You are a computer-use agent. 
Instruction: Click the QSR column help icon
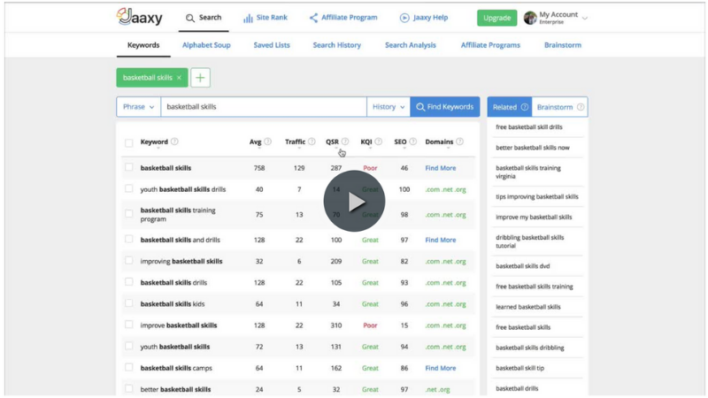(345, 142)
